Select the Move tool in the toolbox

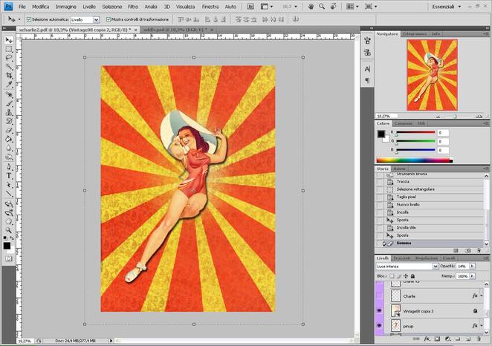(9, 40)
